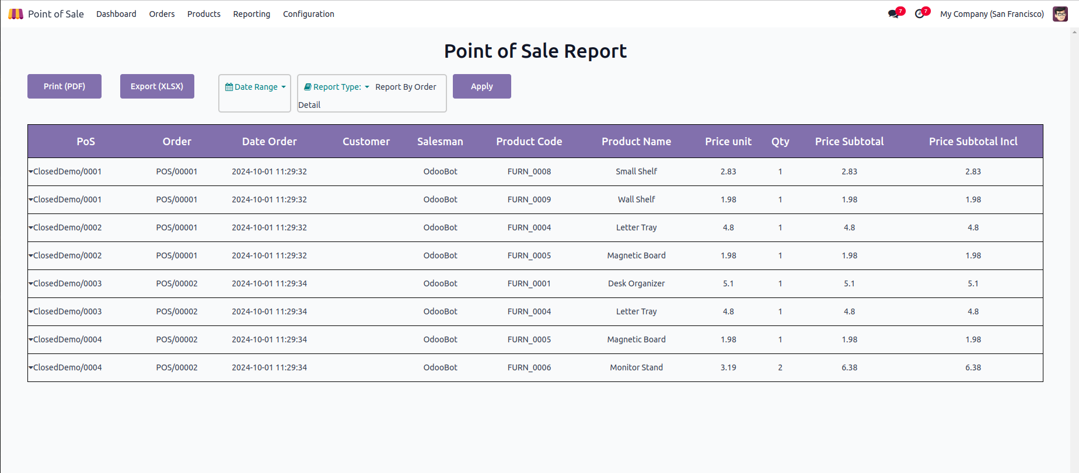The image size is (1079, 473).
Task: Click the Price Subtotal Incl column header
Action: point(973,141)
